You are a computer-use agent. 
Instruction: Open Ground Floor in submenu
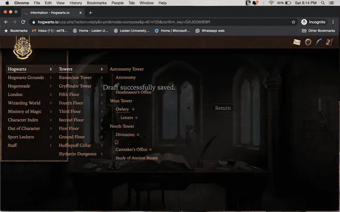[x=72, y=137]
